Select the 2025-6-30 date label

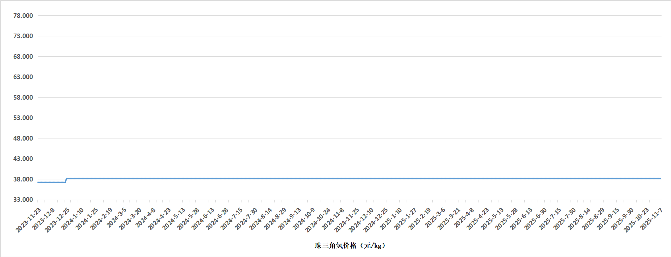[536, 219]
